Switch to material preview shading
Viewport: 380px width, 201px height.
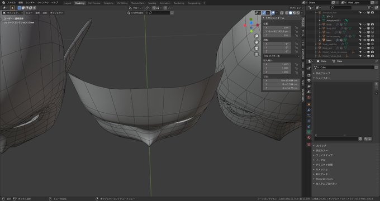click(294, 13)
